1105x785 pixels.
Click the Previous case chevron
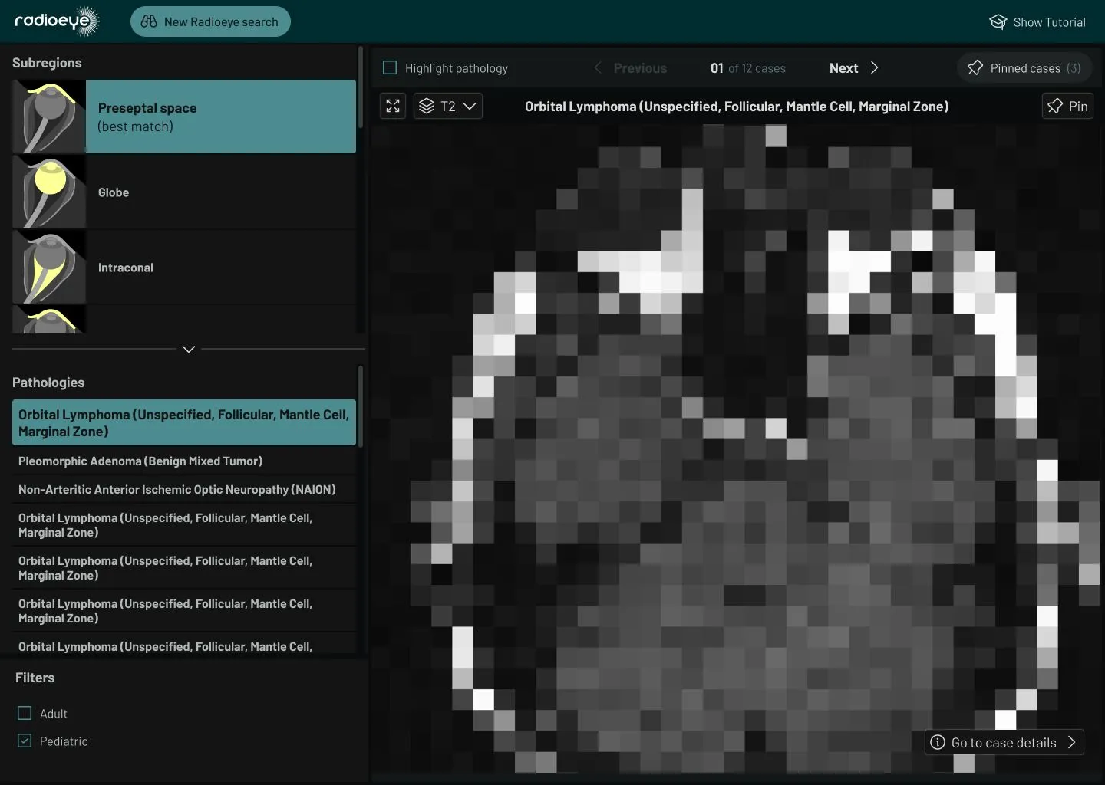click(x=598, y=67)
